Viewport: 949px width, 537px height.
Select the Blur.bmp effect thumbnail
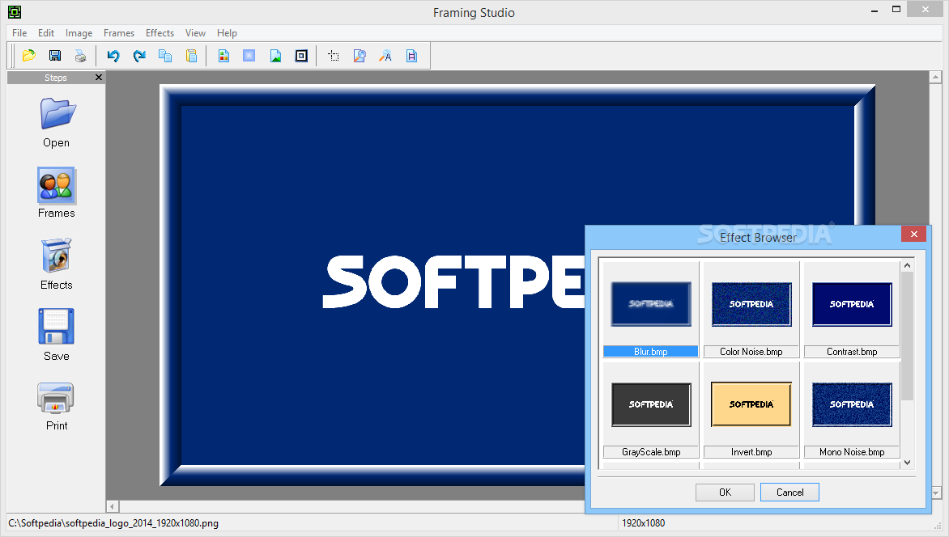click(x=651, y=304)
